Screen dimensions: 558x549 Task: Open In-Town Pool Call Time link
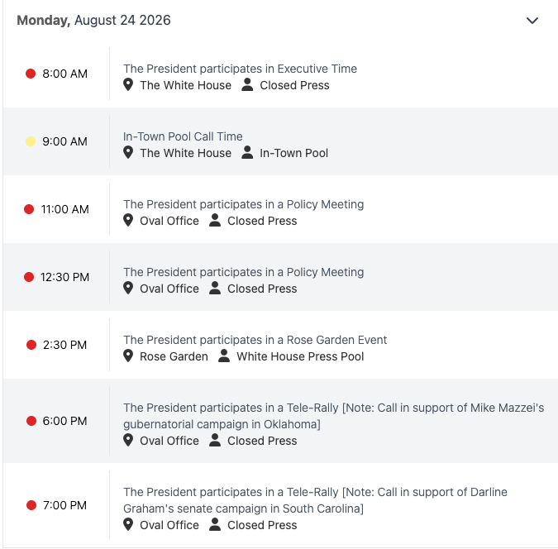(183, 136)
